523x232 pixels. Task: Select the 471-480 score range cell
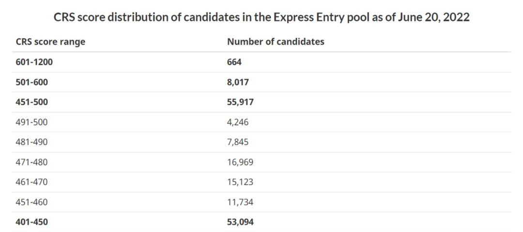tap(32, 162)
